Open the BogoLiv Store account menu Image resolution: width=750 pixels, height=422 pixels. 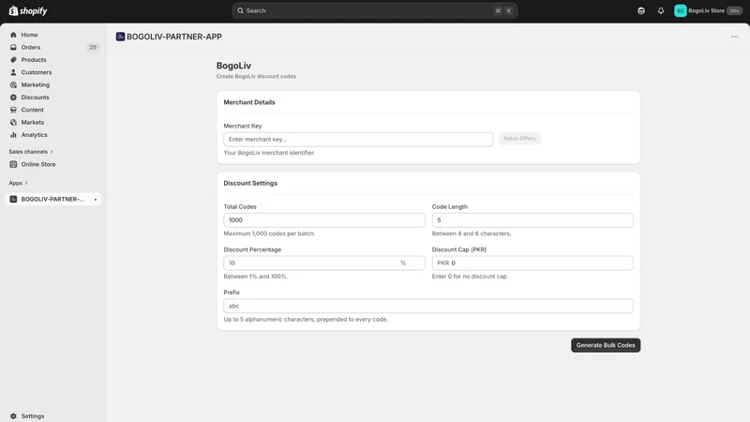point(709,10)
